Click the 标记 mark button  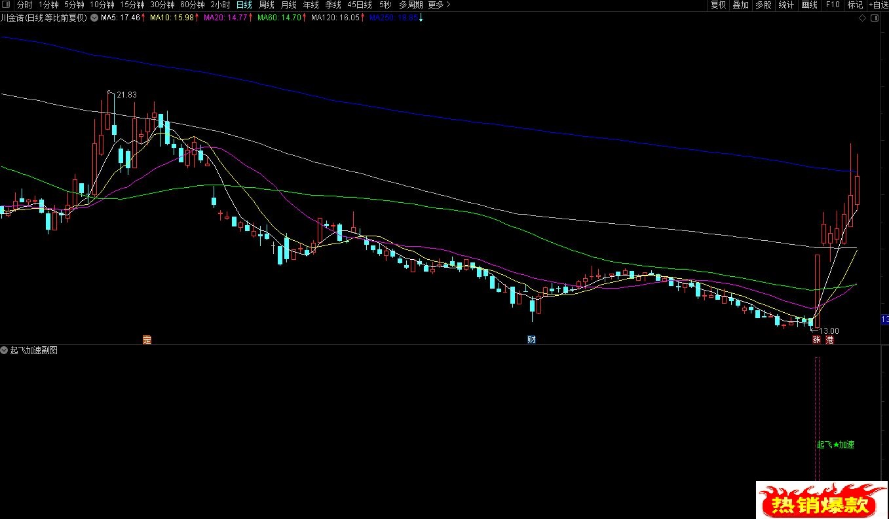pyautogui.click(x=855, y=5)
